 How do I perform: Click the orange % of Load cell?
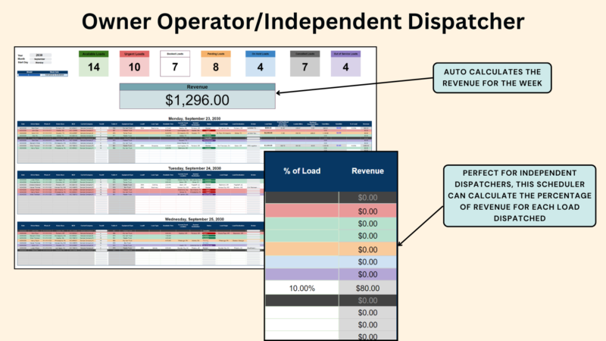tap(301, 250)
